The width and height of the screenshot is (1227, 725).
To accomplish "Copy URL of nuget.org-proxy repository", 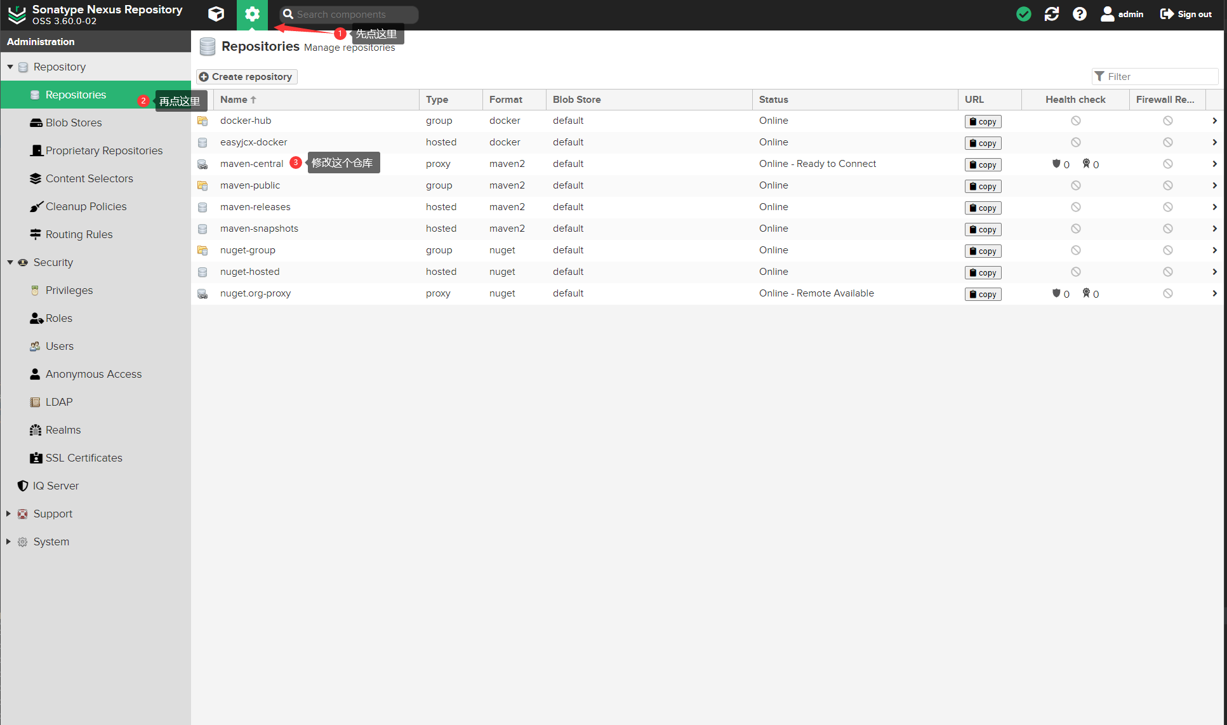I will coord(983,294).
